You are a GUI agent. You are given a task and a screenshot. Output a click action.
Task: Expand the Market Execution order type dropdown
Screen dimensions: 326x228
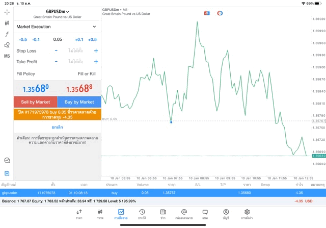(x=57, y=27)
